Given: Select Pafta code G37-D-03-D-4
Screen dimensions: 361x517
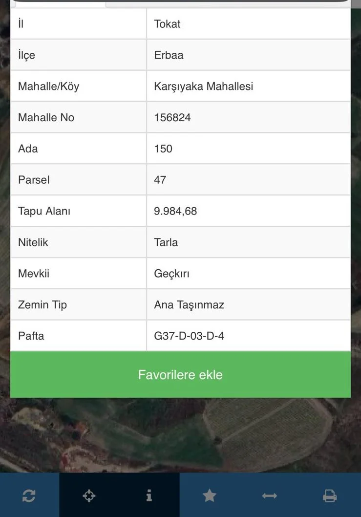Looking at the screenshot, I should point(189,336).
